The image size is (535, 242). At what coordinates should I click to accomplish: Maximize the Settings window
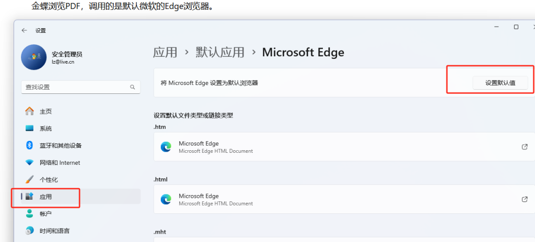(516, 27)
